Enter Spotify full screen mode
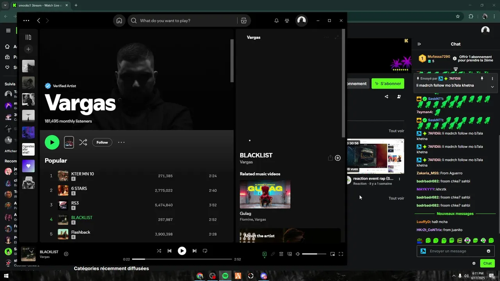 point(341,254)
